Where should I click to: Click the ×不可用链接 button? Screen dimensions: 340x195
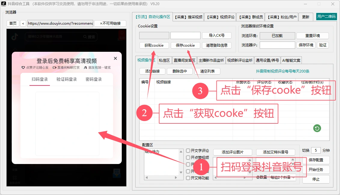coord(110,23)
